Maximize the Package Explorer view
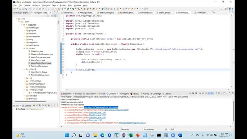The width and height of the screenshot is (247, 139). [58, 12]
